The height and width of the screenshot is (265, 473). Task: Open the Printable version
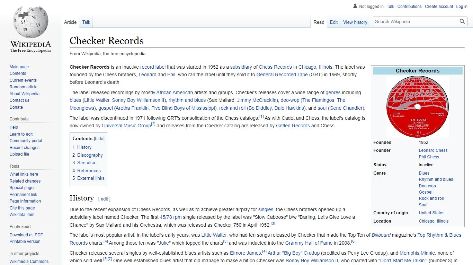[x=25, y=242]
